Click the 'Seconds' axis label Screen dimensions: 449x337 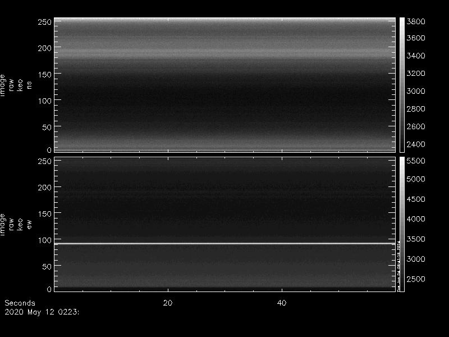coord(19,303)
